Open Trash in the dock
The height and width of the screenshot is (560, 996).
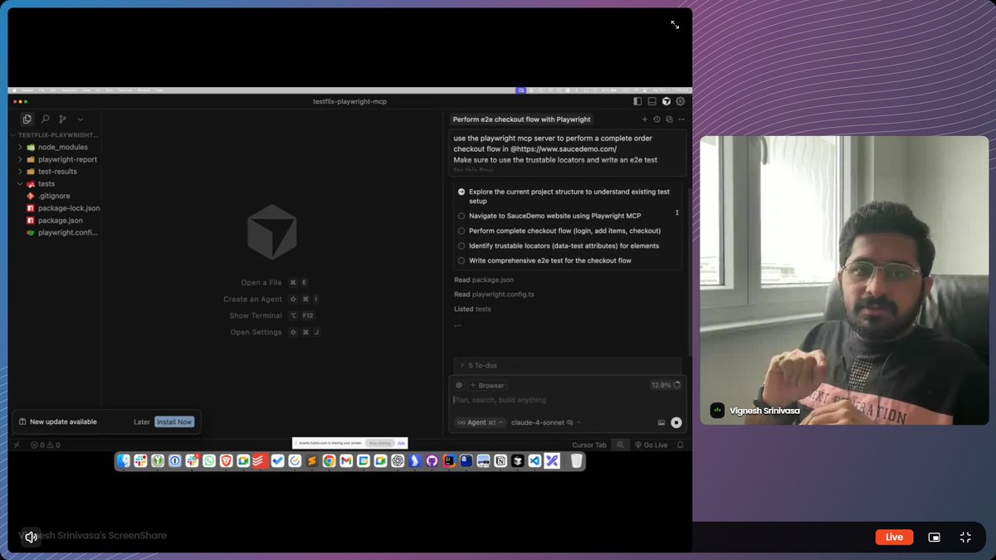576,460
